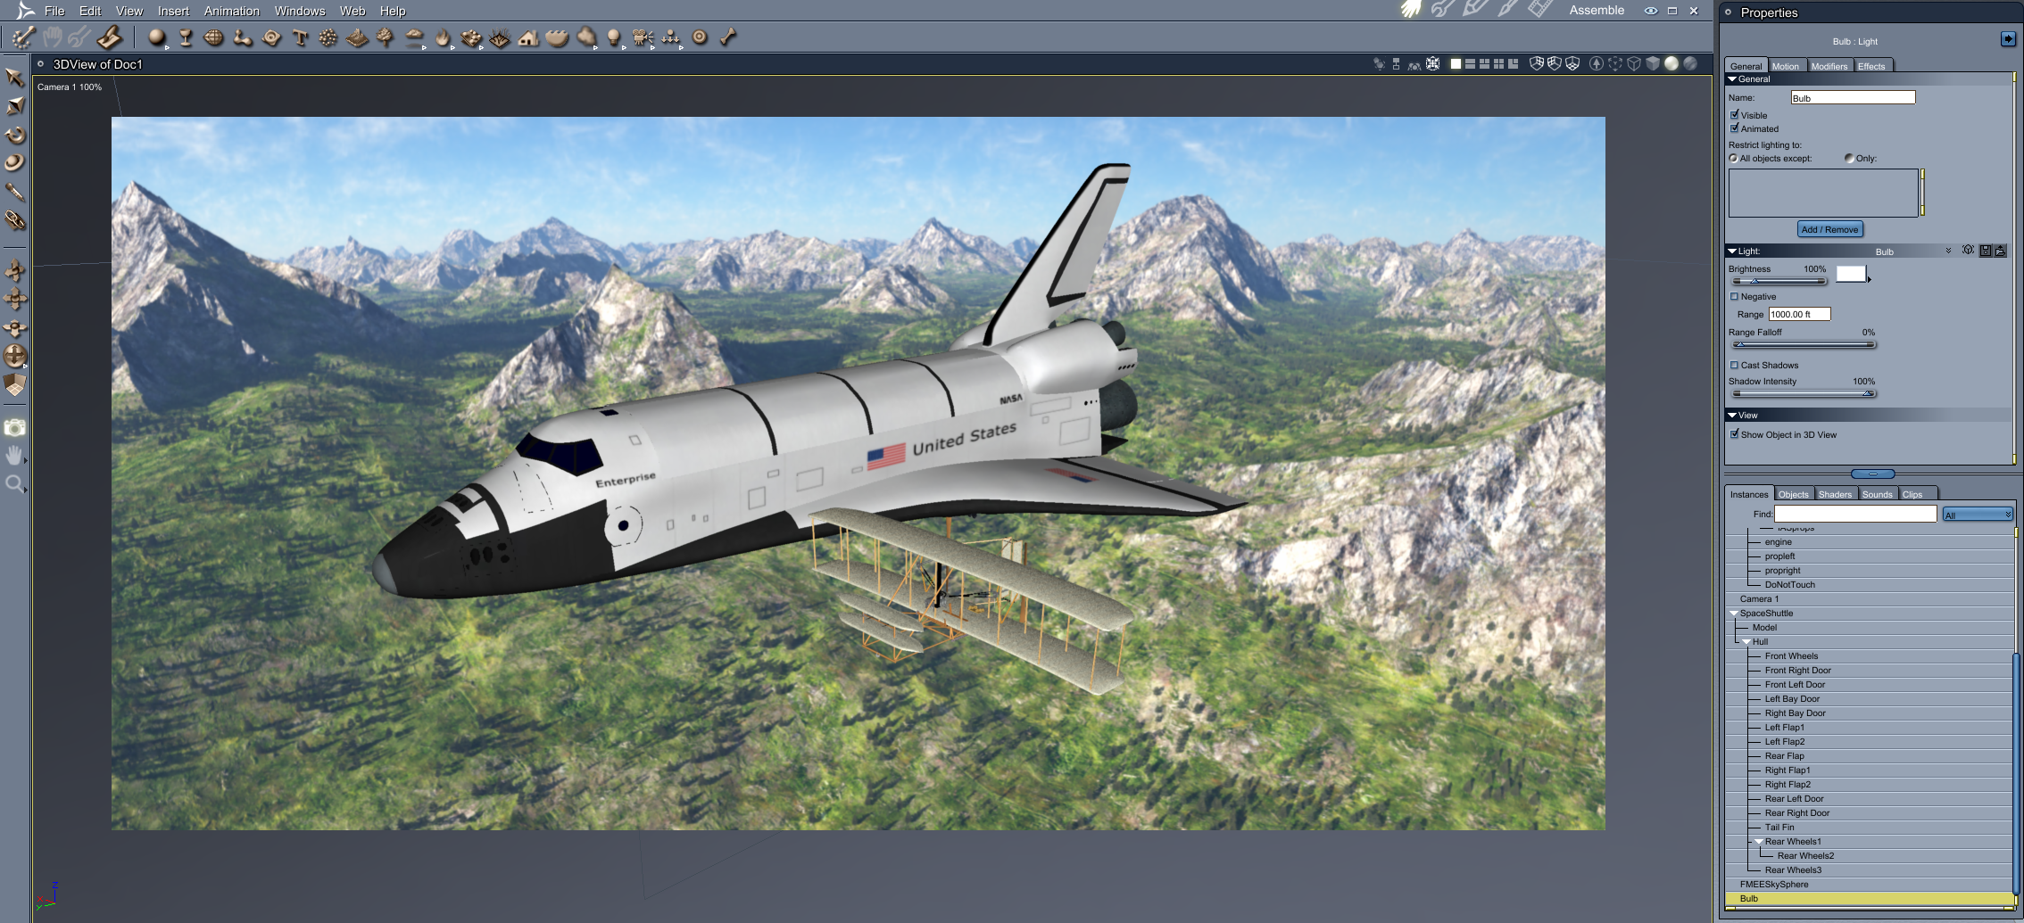Open the Render room film icon
This screenshot has height=923, width=2024.
point(1540,10)
